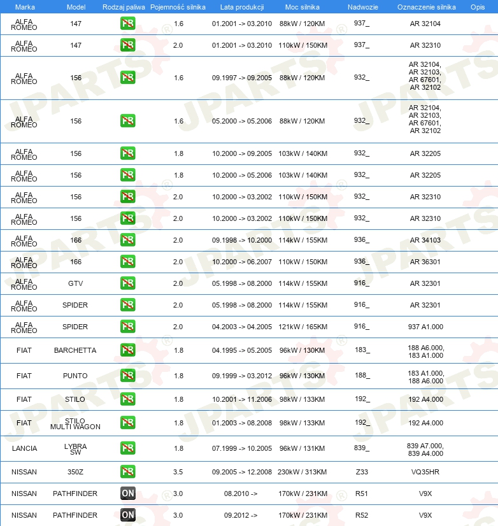The height and width of the screenshot is (526, 498).
Task: Select engine code VQ35HR
Action: pos(425,472)
